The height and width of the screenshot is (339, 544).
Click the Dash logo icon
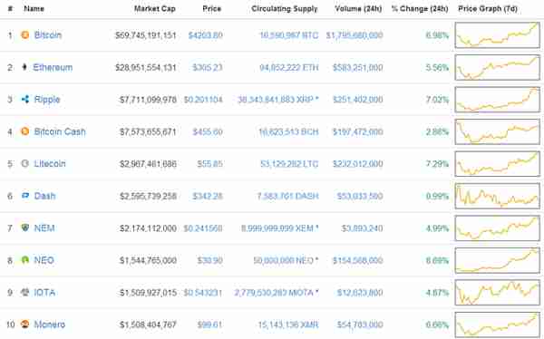25,196
